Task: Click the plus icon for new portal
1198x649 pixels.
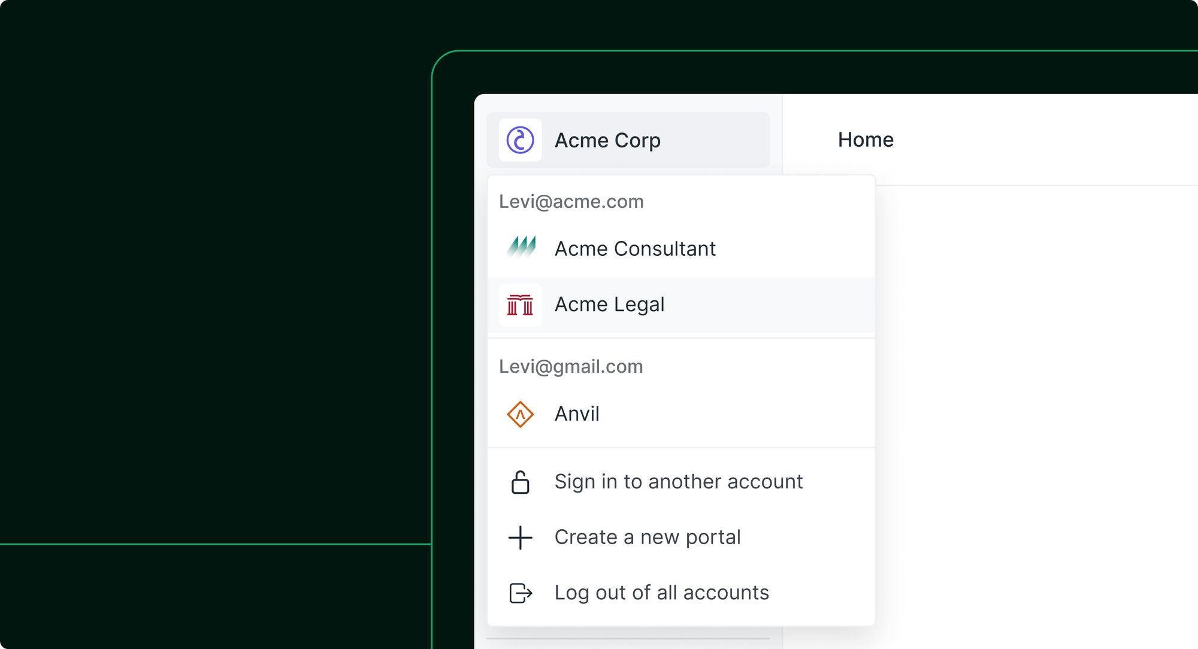Action: (x=520, y=538)
